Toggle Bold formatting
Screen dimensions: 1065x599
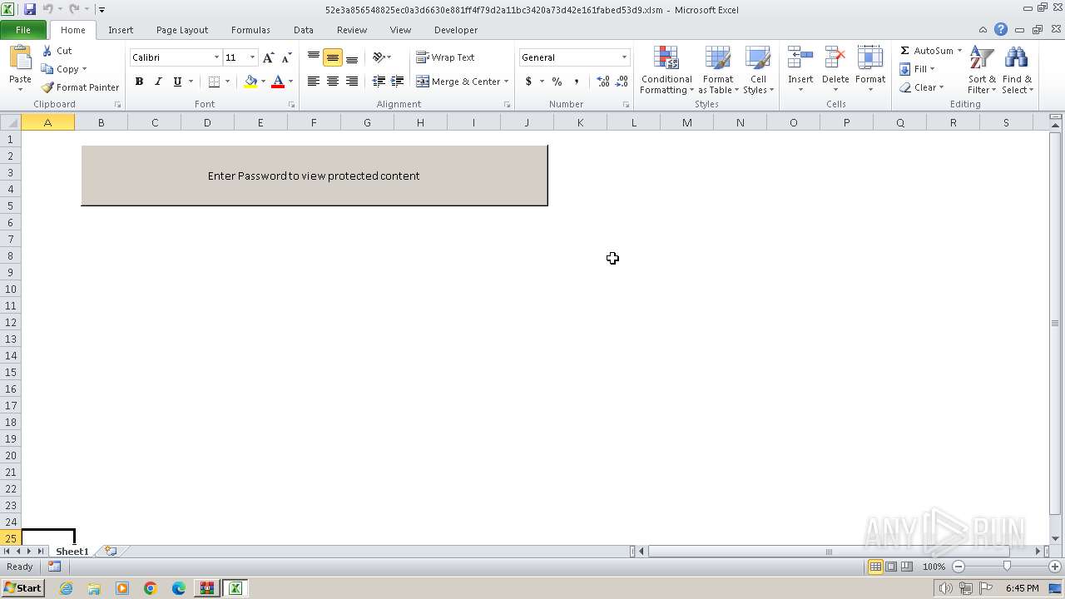(139, 82)
